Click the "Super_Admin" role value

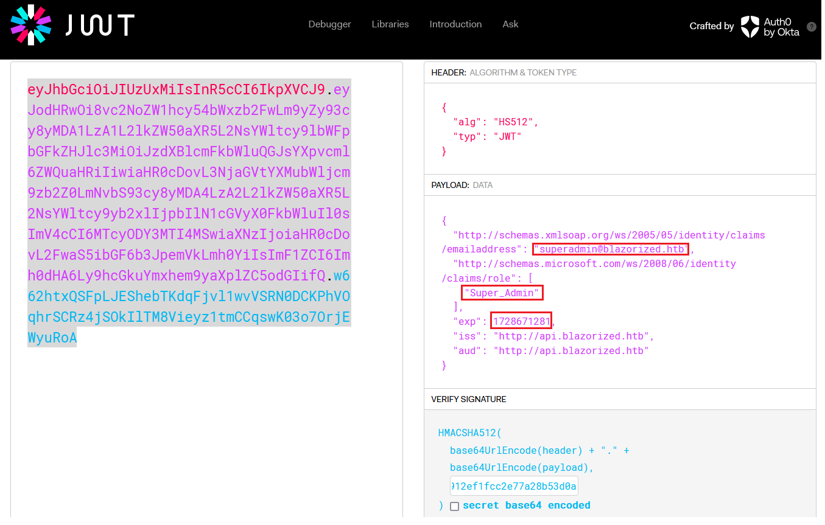coord(502,293)
